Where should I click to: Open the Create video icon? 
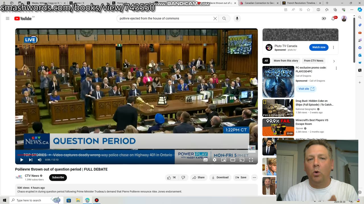click(324, 18)
